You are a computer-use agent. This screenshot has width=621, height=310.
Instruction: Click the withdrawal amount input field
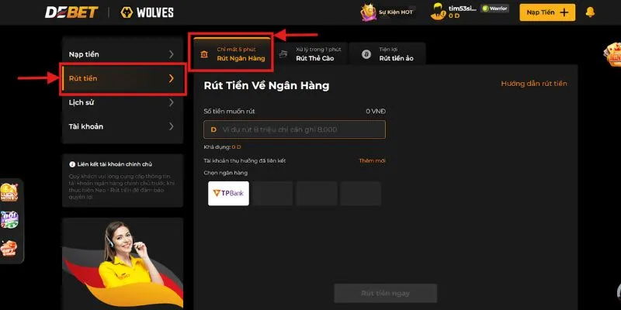294,129
